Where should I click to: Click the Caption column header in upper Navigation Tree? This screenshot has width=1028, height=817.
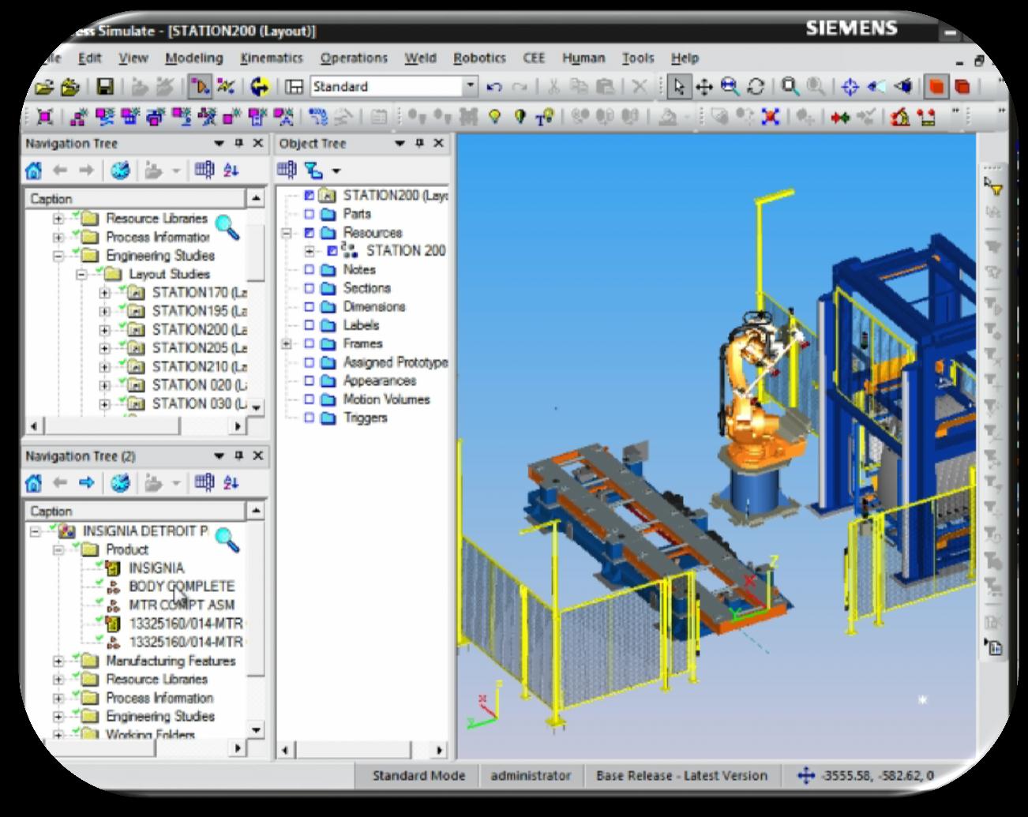135,199
